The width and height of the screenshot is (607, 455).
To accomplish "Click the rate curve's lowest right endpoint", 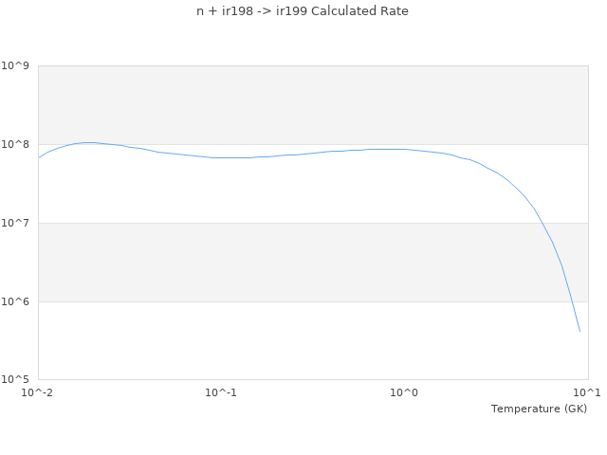I will click(579, 332).
